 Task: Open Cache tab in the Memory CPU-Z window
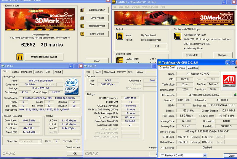(x=98, y=72)
